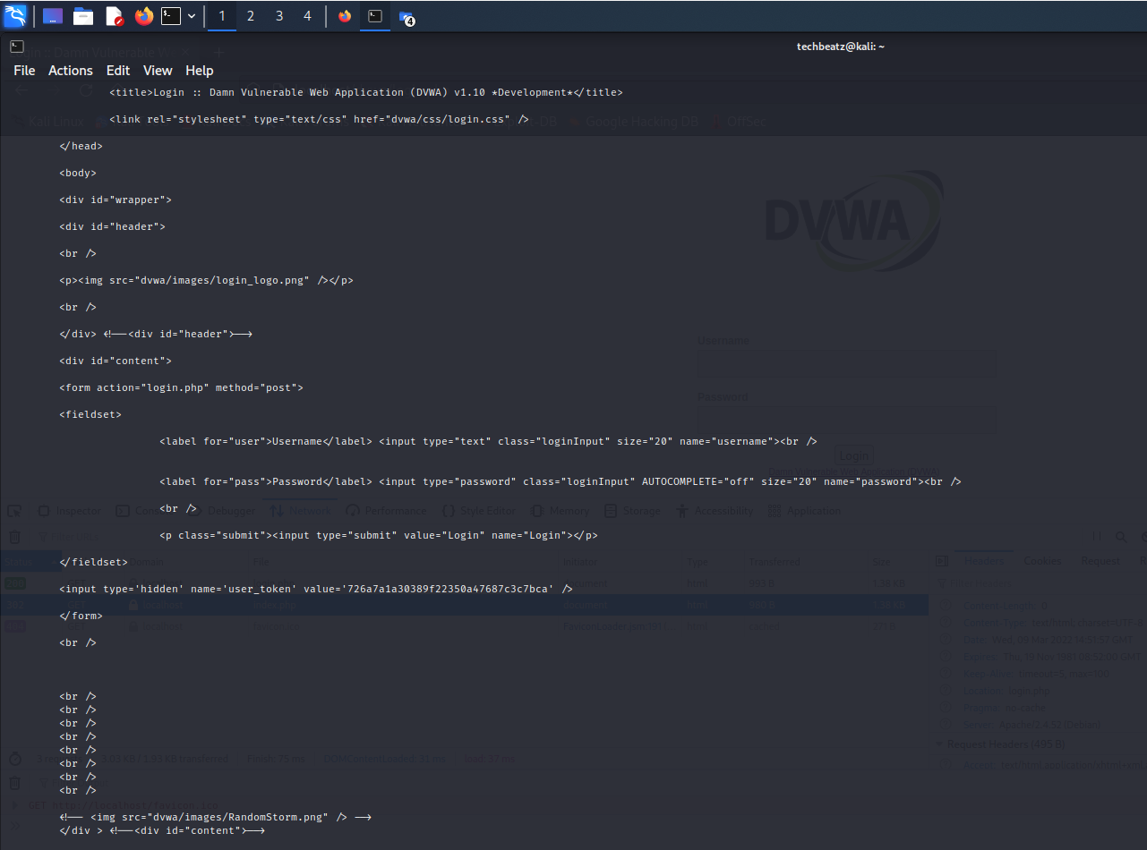This screenshot has width=1147, height=850.
Task: Click the techbeatz@kali terminal window title
Action: (x=841, y=47)
